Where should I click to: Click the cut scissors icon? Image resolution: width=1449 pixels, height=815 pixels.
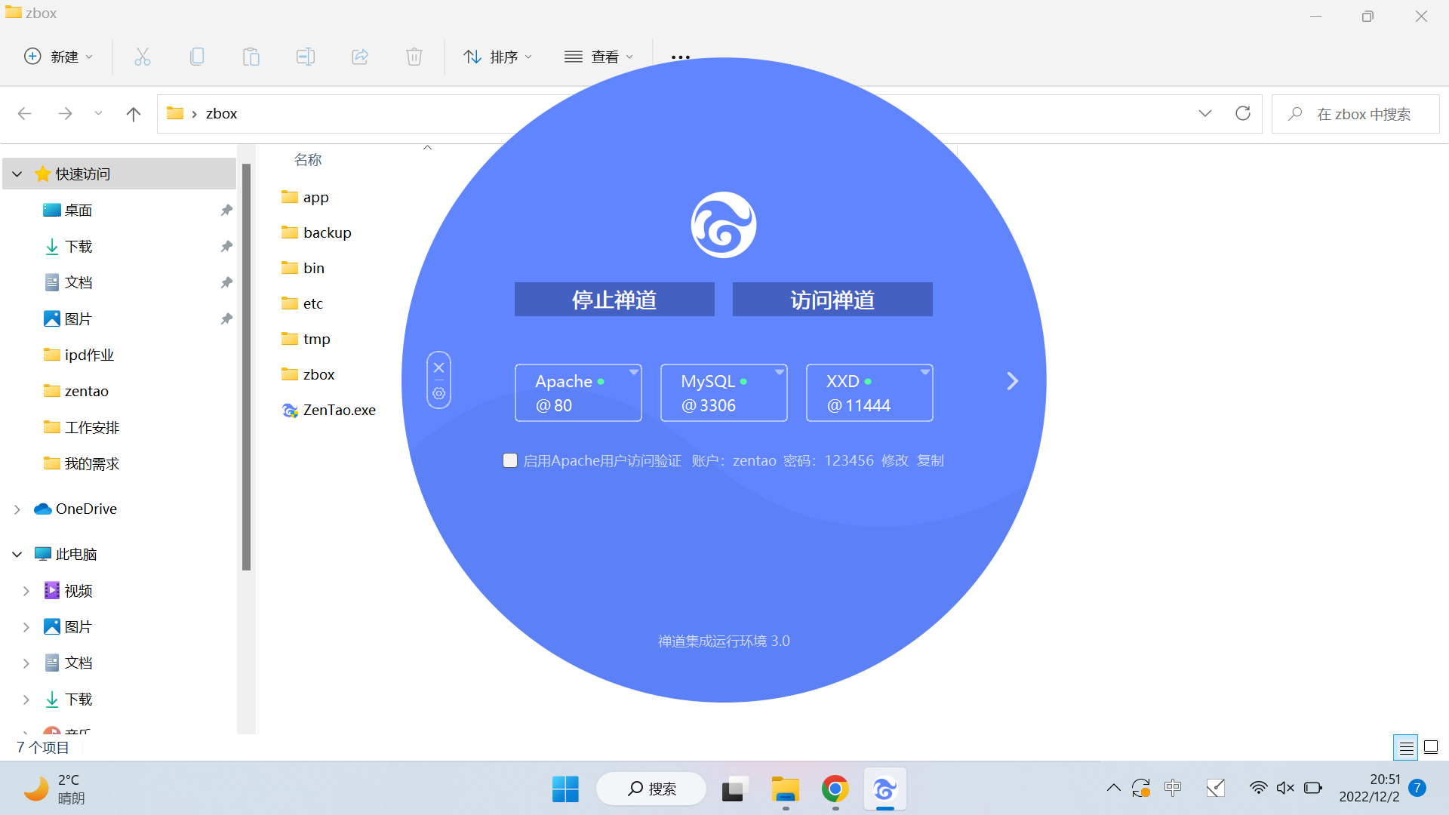pyautogui.click(x=143, y=57)
